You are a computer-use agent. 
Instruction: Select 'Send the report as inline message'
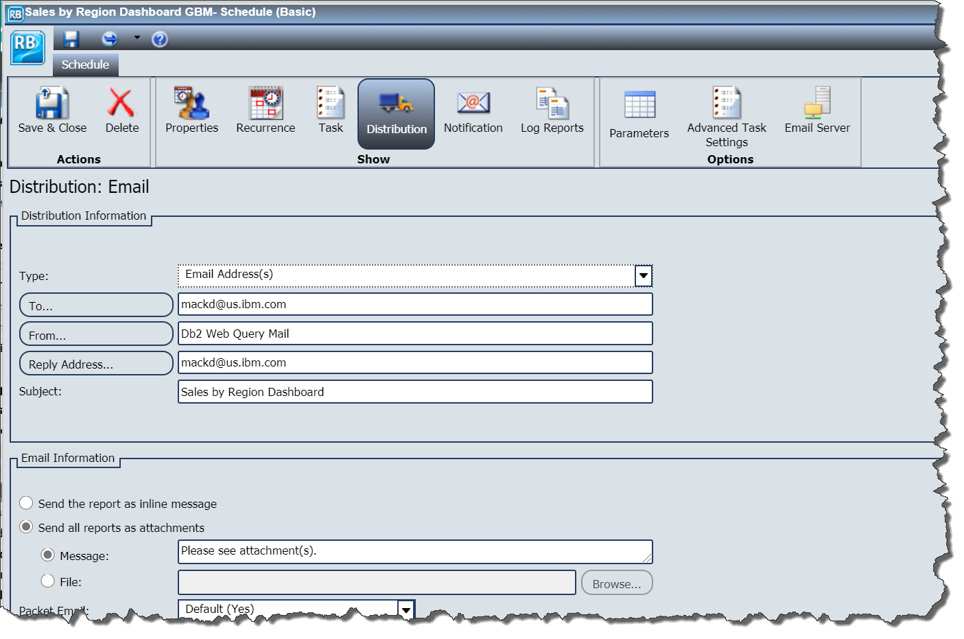[x=26, y=502]
